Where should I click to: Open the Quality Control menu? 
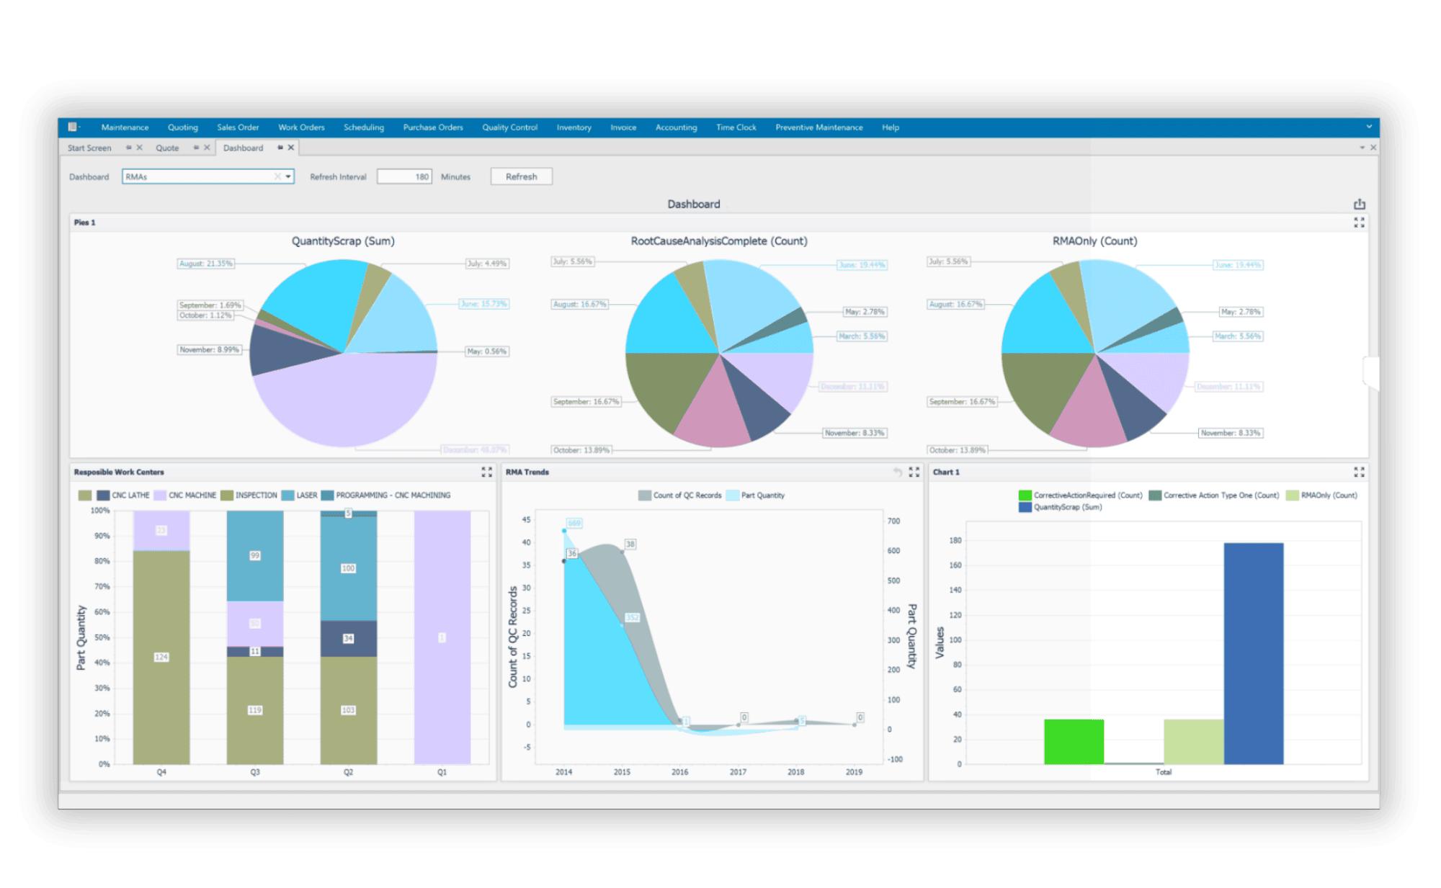click(x=509, y=127)
